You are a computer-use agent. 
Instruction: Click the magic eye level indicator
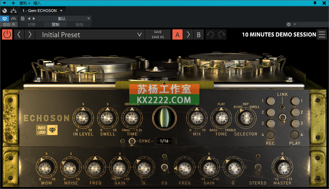click(x=164, y=118)
